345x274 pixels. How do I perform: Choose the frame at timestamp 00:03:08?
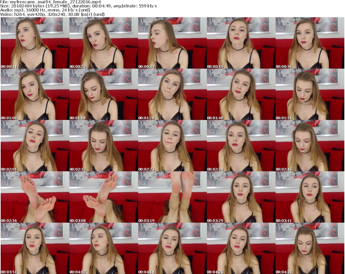[x=104, y=197]
